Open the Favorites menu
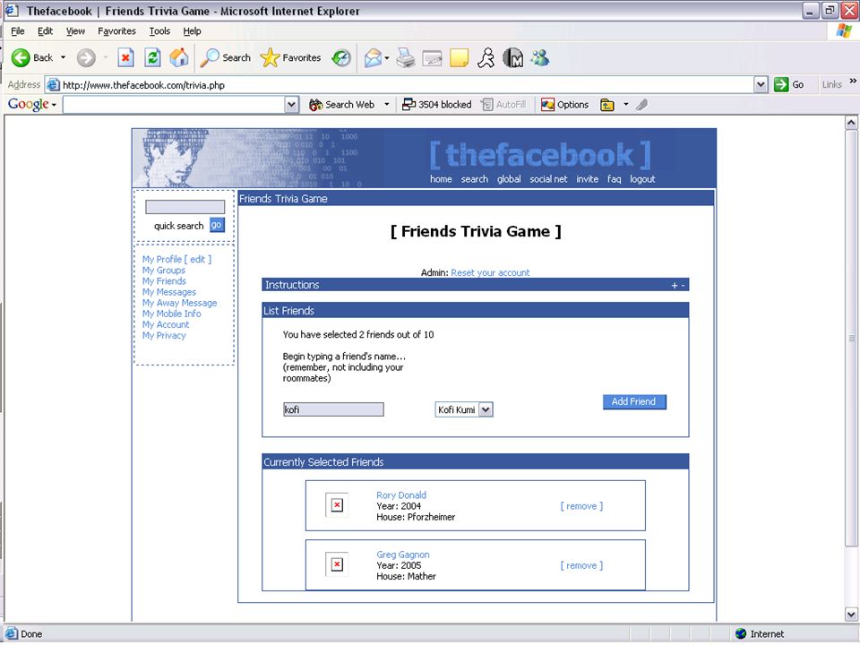This screenshot has height=645, width=860. click(116, 31)
